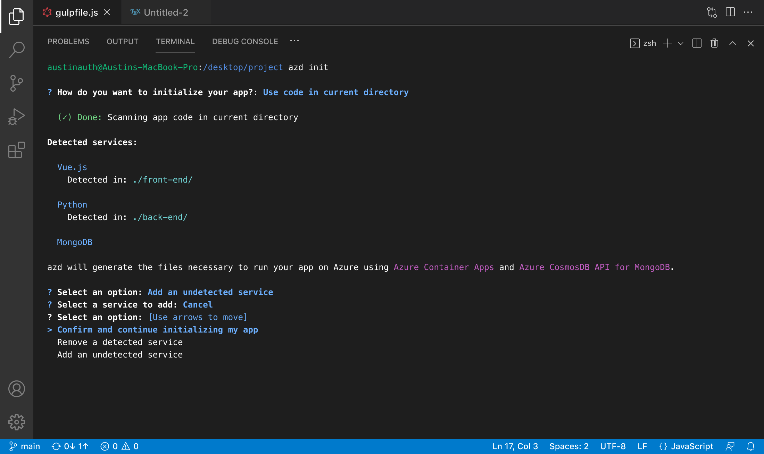This screenshot has width=764, height=454.
Task: Toggle panel maximize with chevron icon
Action: point(733,43)
